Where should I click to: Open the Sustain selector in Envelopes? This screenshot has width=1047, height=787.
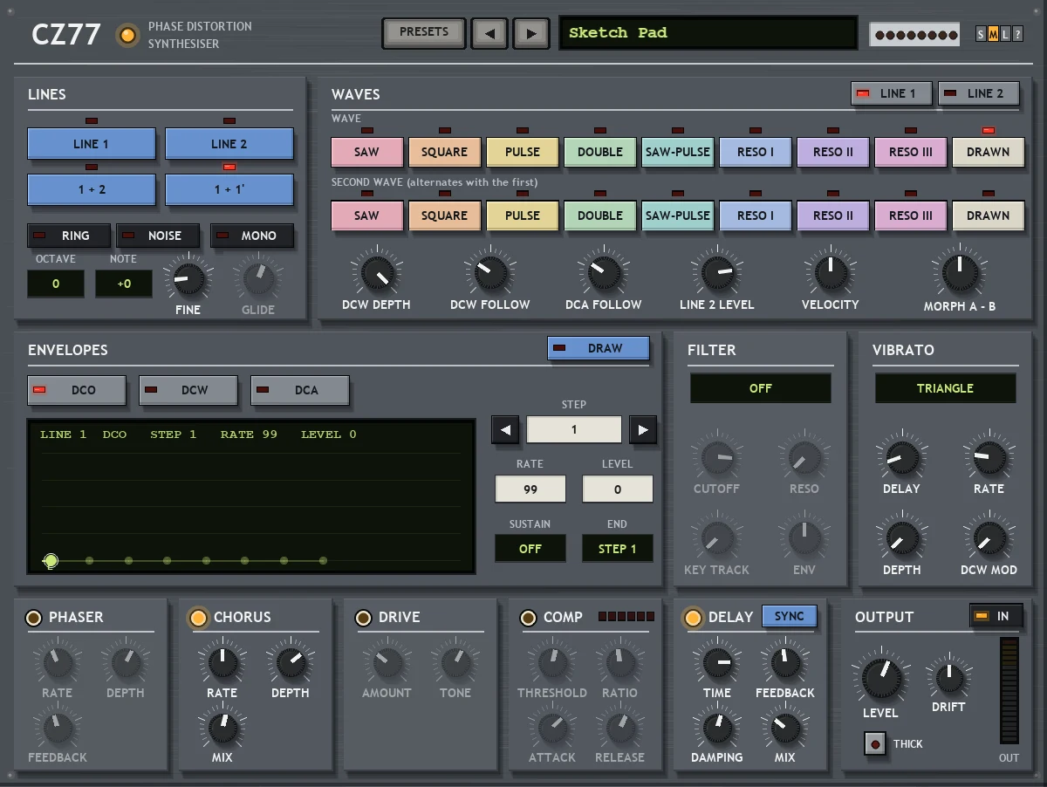[530, 549]
